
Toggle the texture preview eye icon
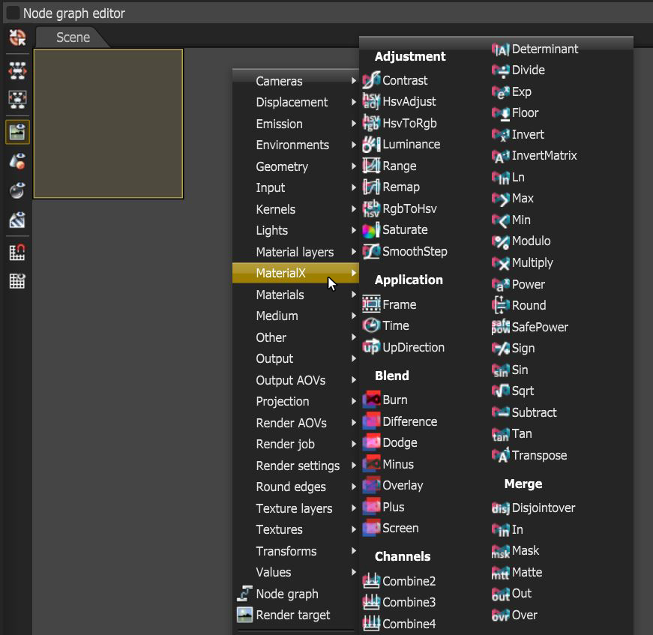click(17, 220)
